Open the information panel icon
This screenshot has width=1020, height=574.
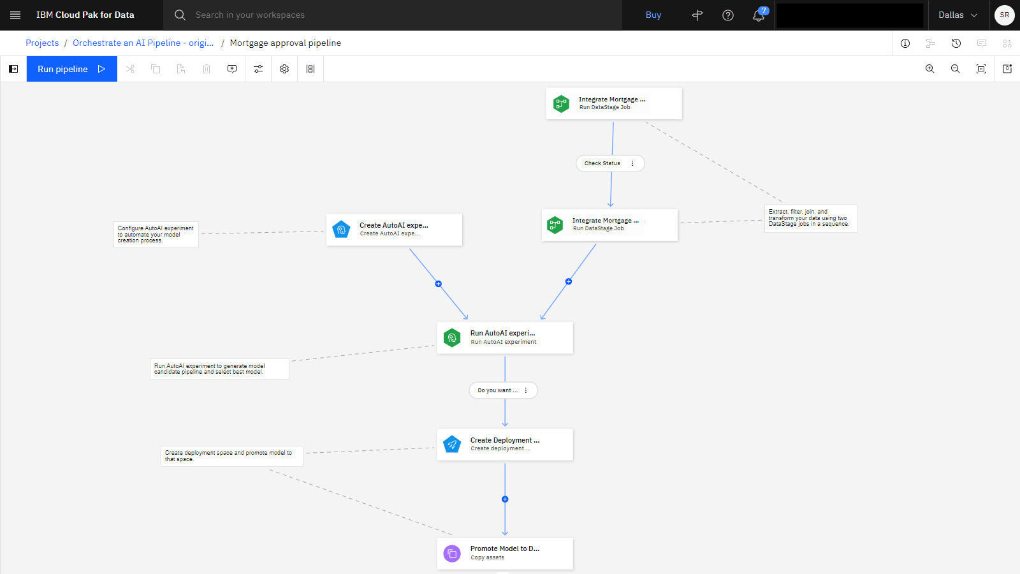(905, 43)
